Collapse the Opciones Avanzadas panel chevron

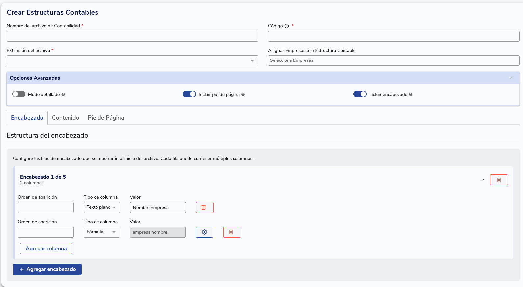pos(510,78)
